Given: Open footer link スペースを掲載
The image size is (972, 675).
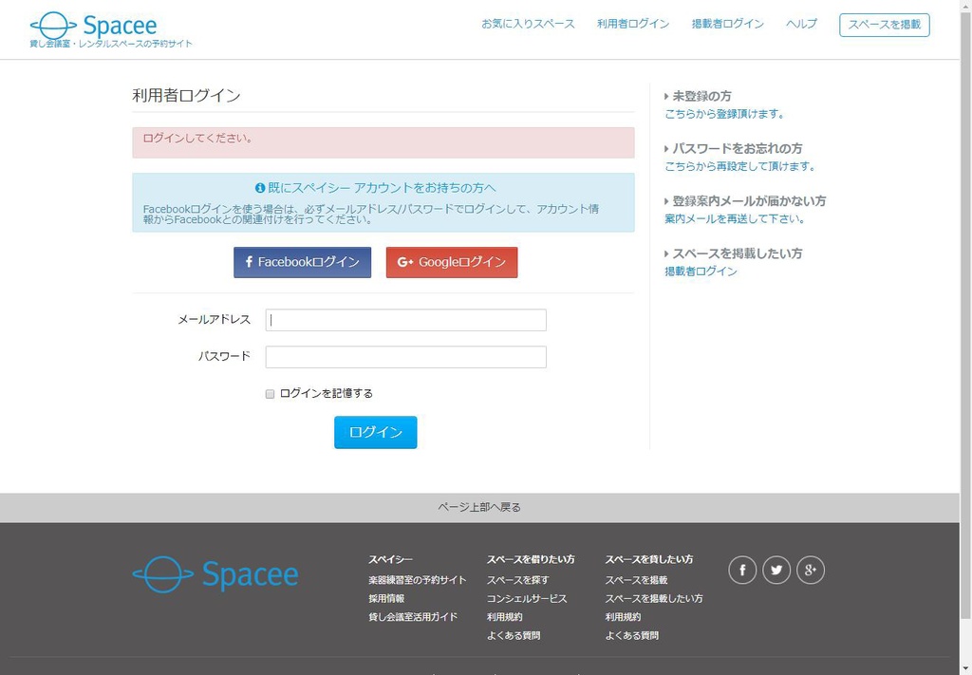Looking at the screenshot, I should pyautogui.click(x=636, y=580).
